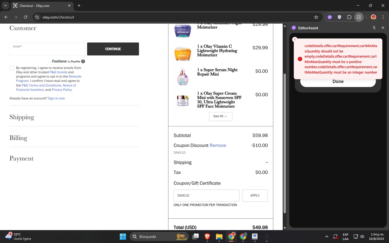This screenshot has height=243, width=389.
Task: Open the browser Extensions puzzle icon
Action: coord(349,17)
